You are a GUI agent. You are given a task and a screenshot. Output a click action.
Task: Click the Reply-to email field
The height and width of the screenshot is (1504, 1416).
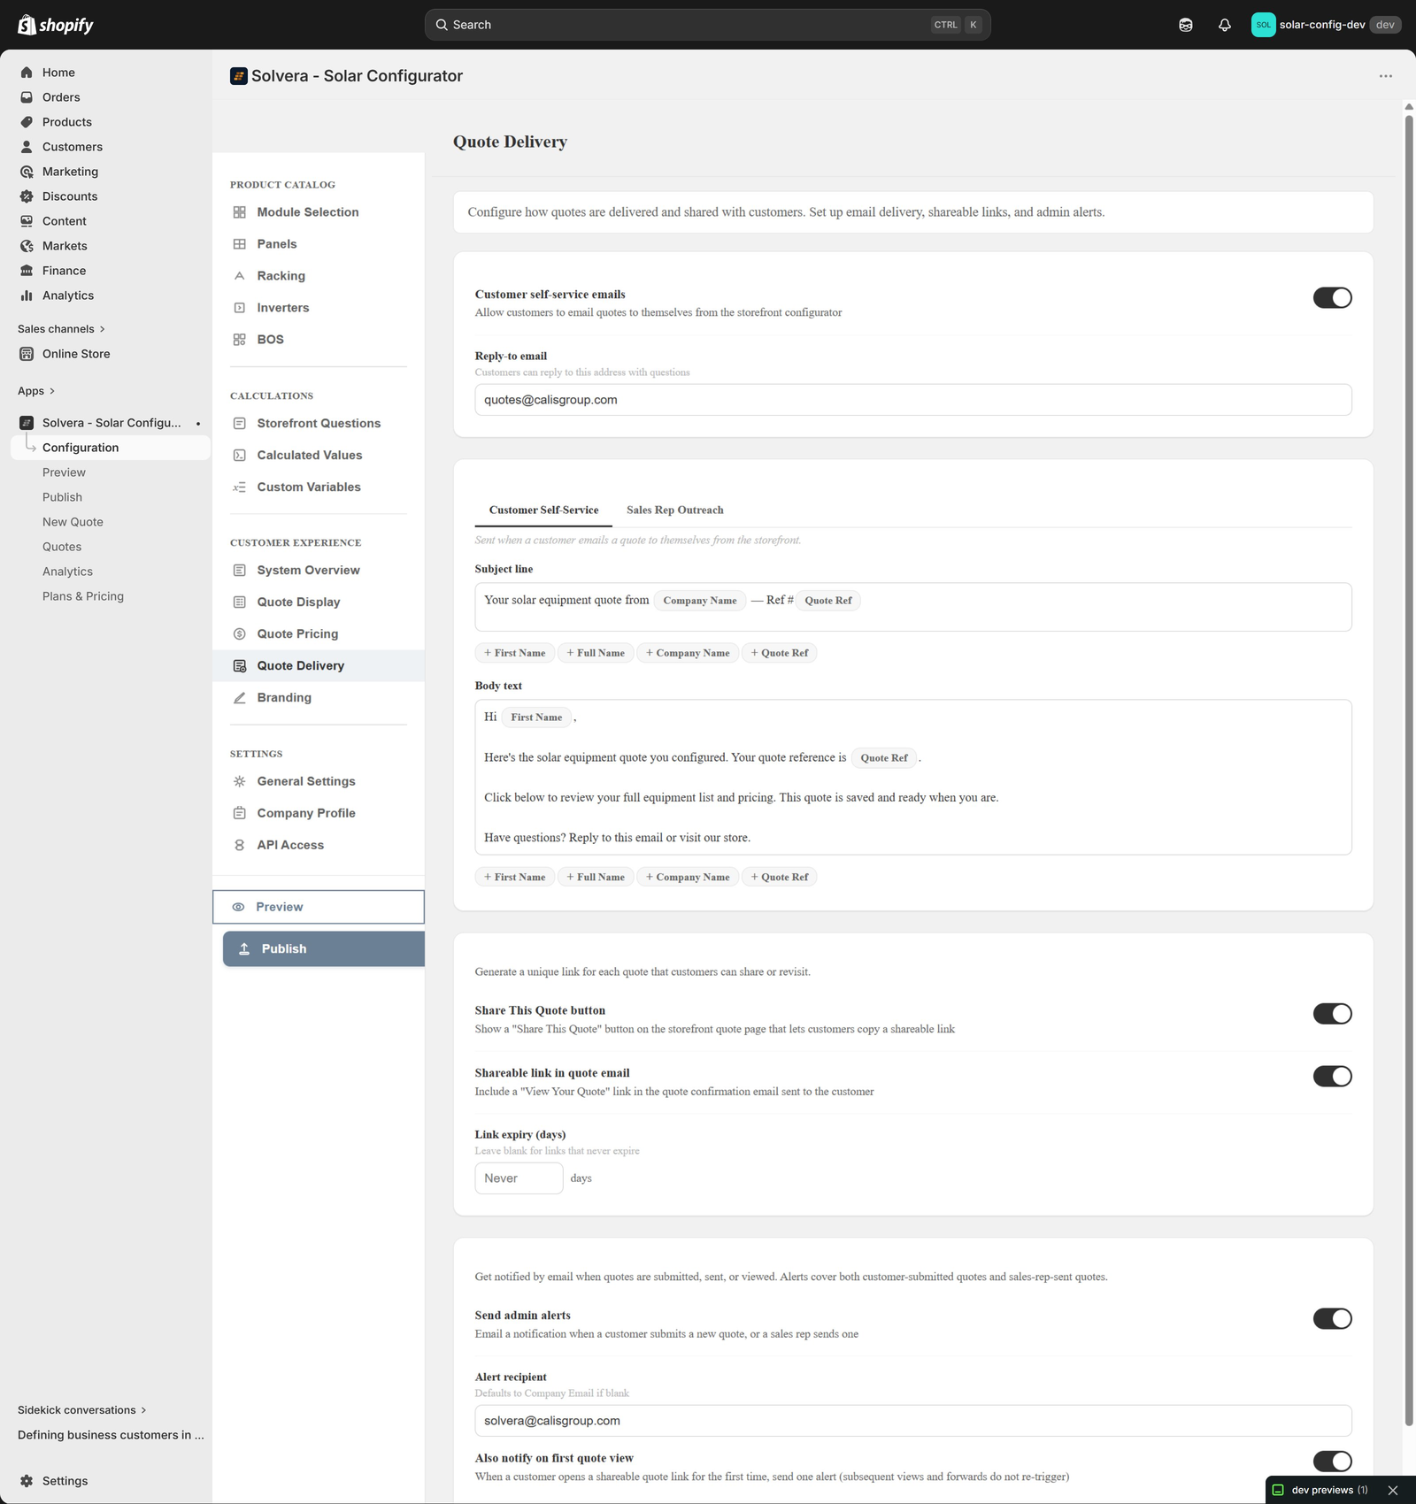[913, 400]
